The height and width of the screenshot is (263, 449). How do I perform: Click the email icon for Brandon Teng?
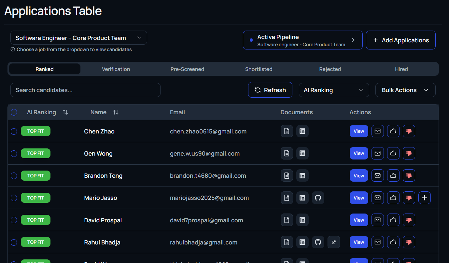click(377, 175)
